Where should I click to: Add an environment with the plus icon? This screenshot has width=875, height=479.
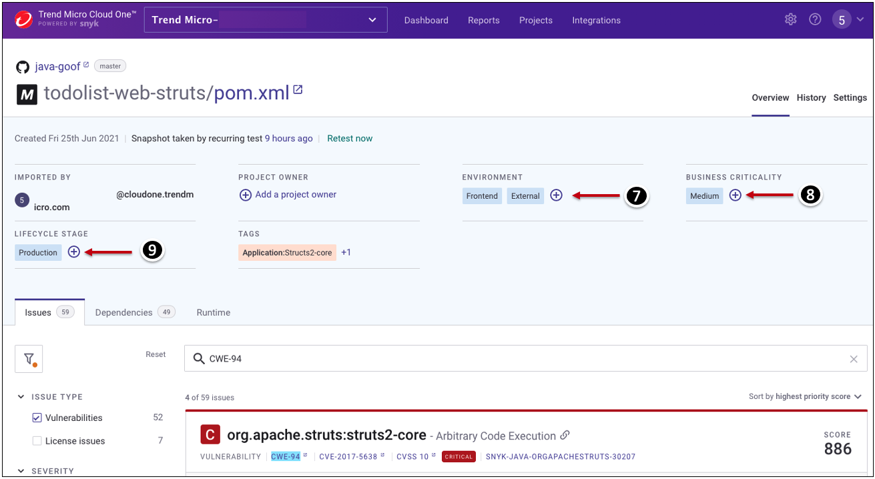click(556, 195)
